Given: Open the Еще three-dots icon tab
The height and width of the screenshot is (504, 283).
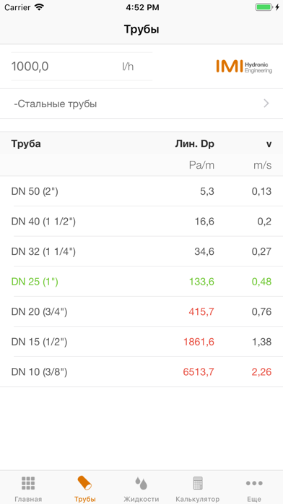Looking at the screenshot, I should (x=254, y=483).
